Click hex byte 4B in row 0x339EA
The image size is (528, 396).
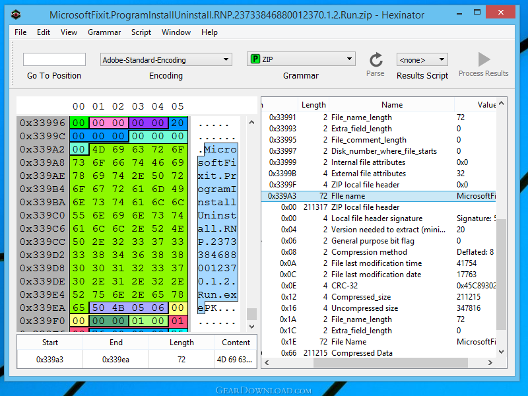coord(118,308)
